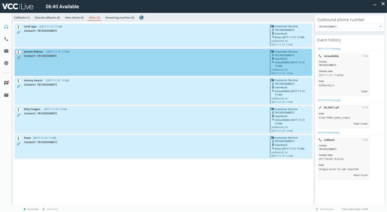The image size is (387, 212).
Task: Click callback date 2017-04-30 16:22:00
Action: pyautogui.click(x=331, y=159)
